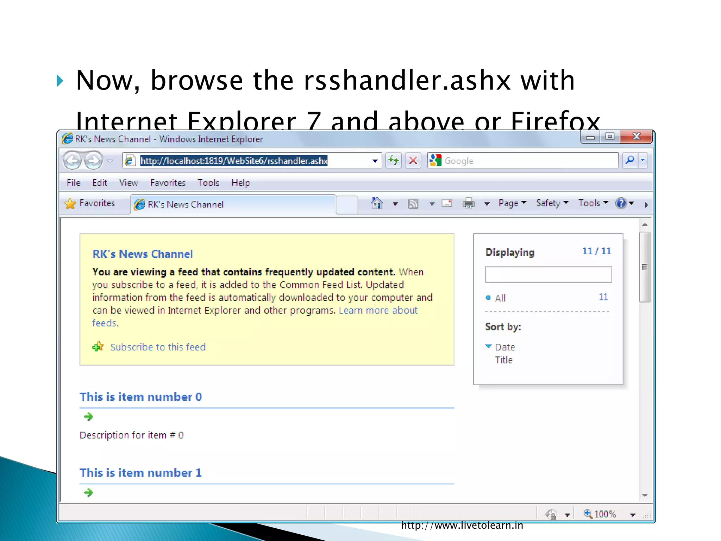721x541 pixels.
Task: Go forward with the Forward arrow button
Action: coord(93,161)
